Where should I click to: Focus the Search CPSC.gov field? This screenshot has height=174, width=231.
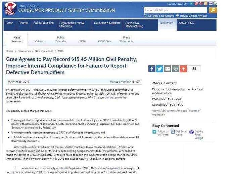(175, 10)
